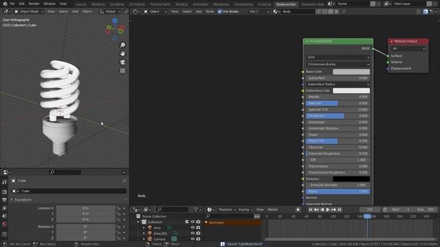The height and width of the screenshot is (247, 440).
Task: Collapse the Transform panel
Action: 12,200
